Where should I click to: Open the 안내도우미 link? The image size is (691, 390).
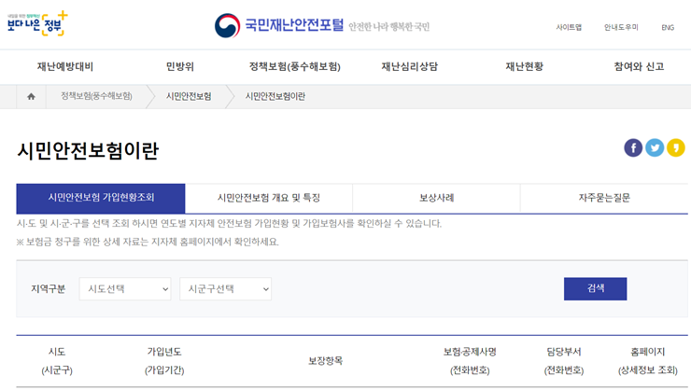click(621, 27)
